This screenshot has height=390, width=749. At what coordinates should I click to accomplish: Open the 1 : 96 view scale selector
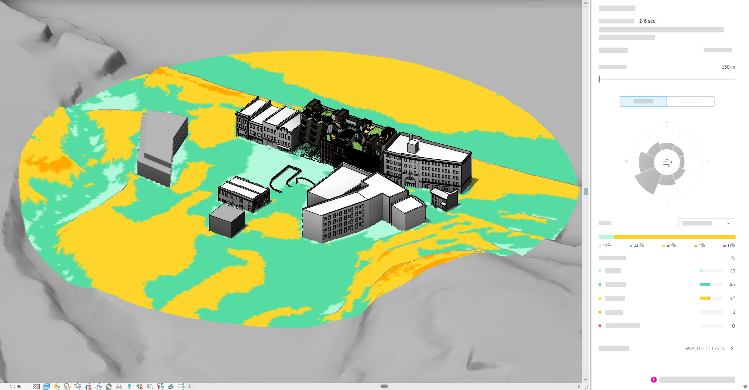pos(16,387)
